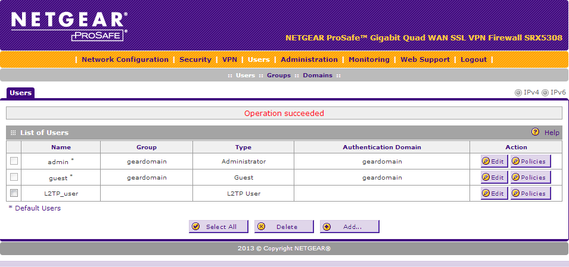569x267 pixels.
Task: Go to the Users submenu link
Action: coord(245,76)
